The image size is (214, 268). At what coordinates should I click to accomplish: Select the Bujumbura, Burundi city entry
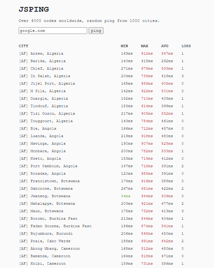[46, 233]
